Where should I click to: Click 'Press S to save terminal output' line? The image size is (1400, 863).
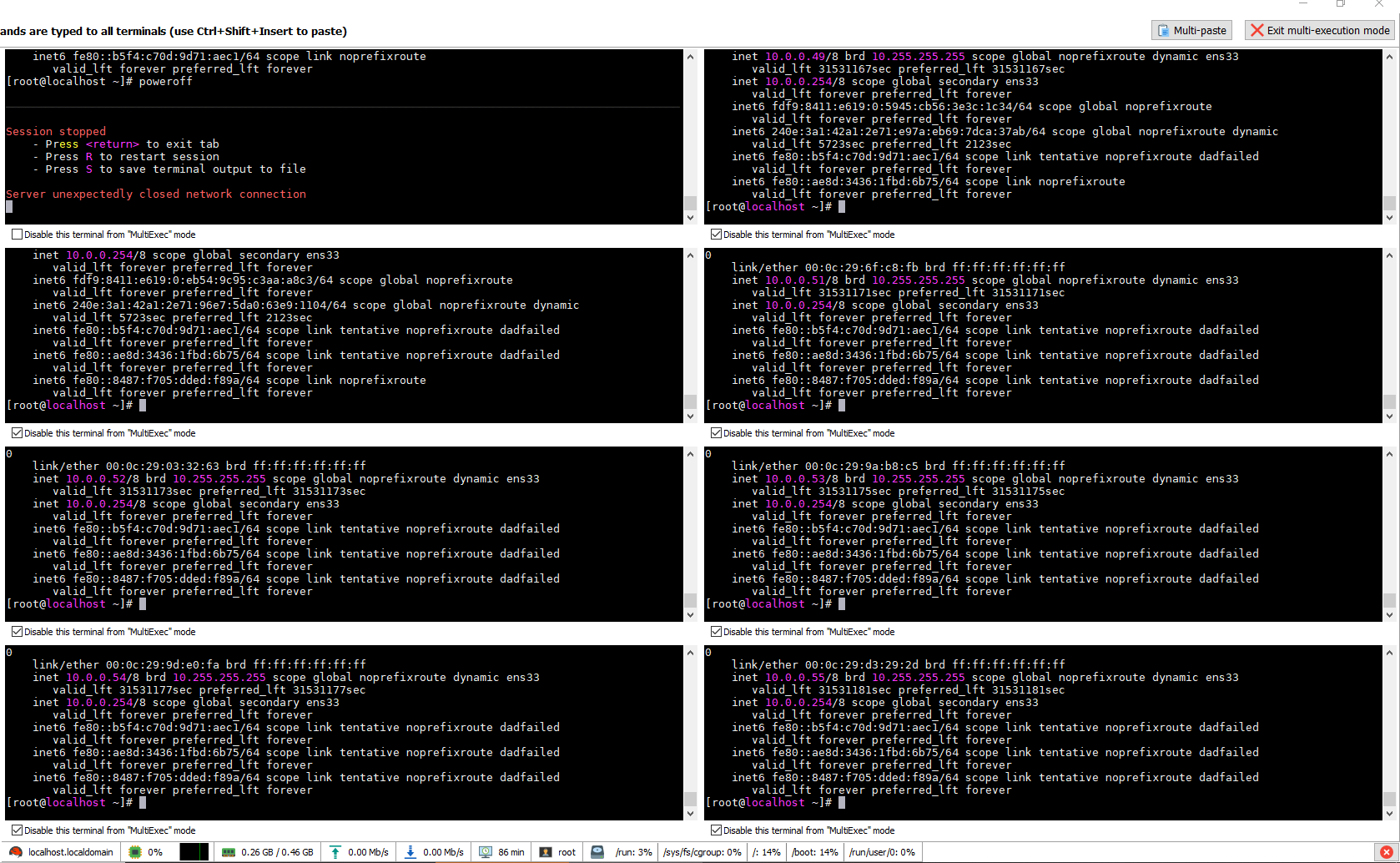point(169,169)
